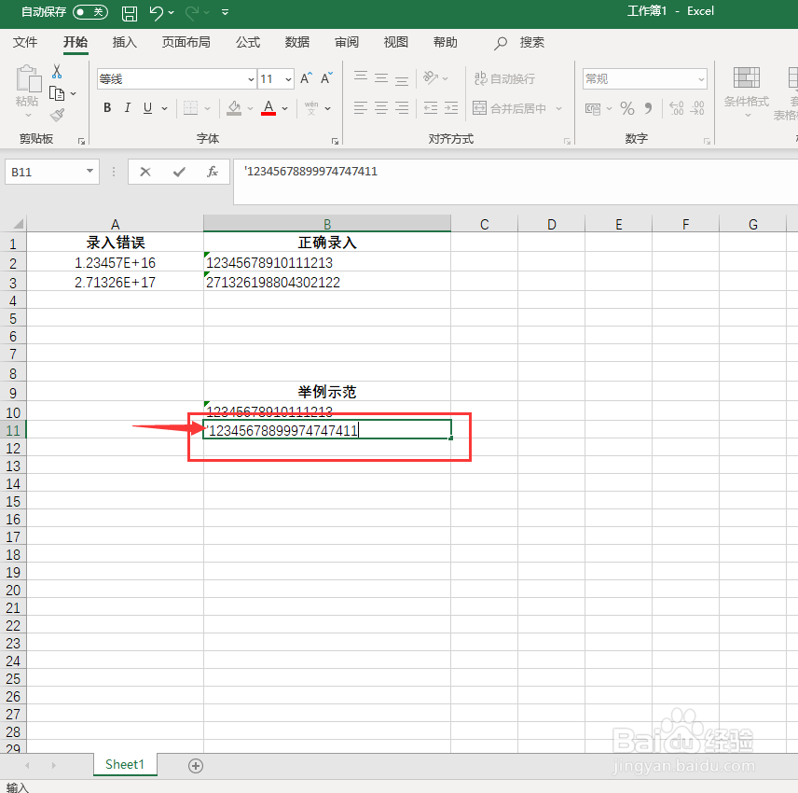Cancel cell entry with the X icon
This screenshot has width=798, height=793.
[145, 171]
